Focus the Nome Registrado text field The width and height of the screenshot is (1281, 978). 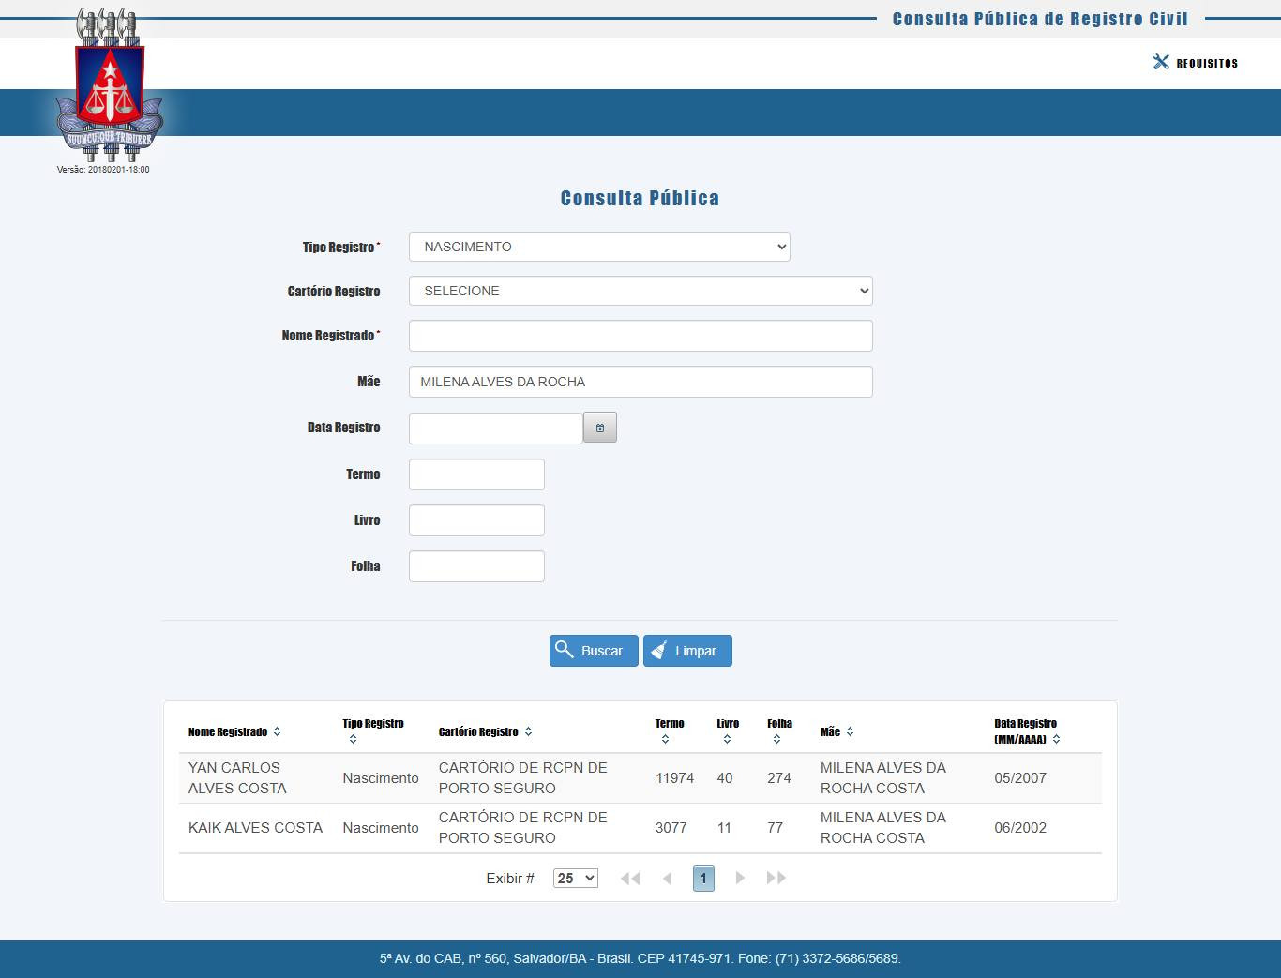[x=640, y=336]
